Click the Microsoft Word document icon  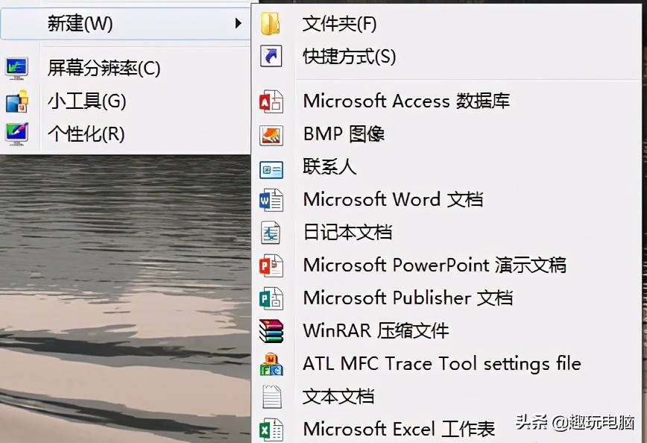tap(271, 199)
